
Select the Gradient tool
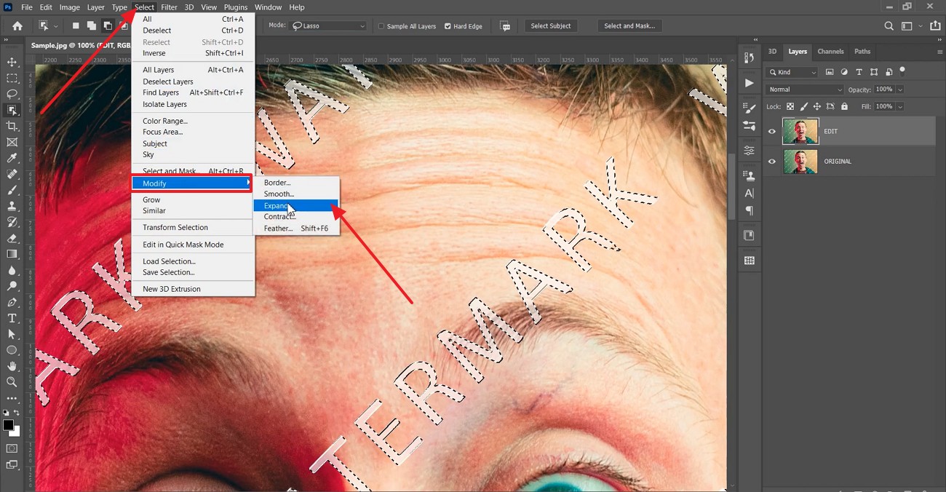coord(12,254)
